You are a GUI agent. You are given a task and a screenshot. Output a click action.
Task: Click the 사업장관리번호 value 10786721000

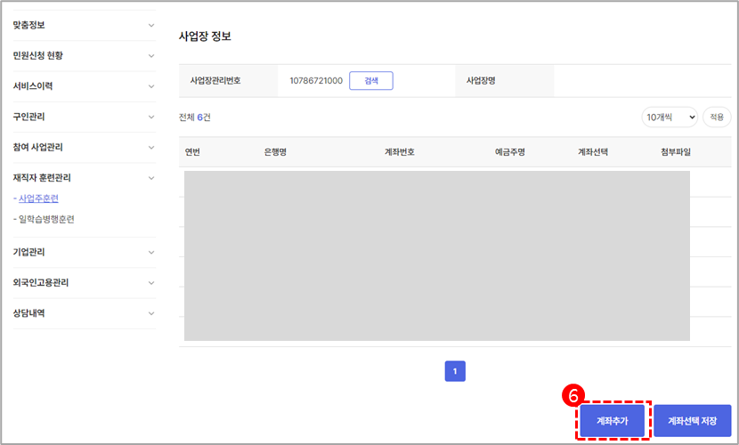[316, 81]
